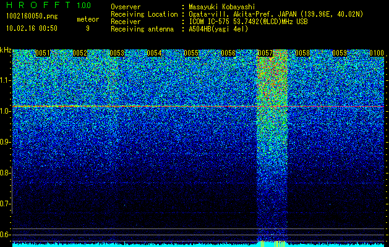
Task: Click the 0056 time marker label
Action: pyautogui.click(x=228, y=53)
